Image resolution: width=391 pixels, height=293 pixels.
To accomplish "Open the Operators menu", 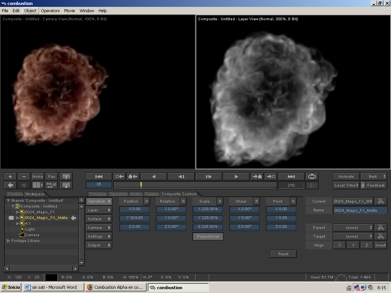I will [50, 11].
